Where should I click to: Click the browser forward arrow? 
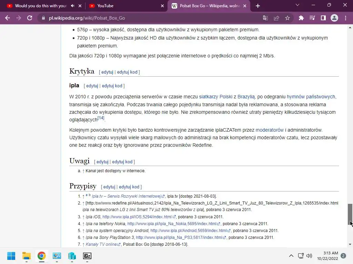click(x=19, y=18)
